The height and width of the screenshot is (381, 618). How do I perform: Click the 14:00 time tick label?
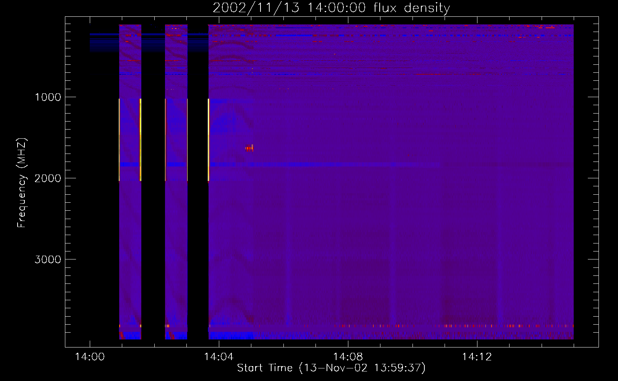click(x=90, y=357)
